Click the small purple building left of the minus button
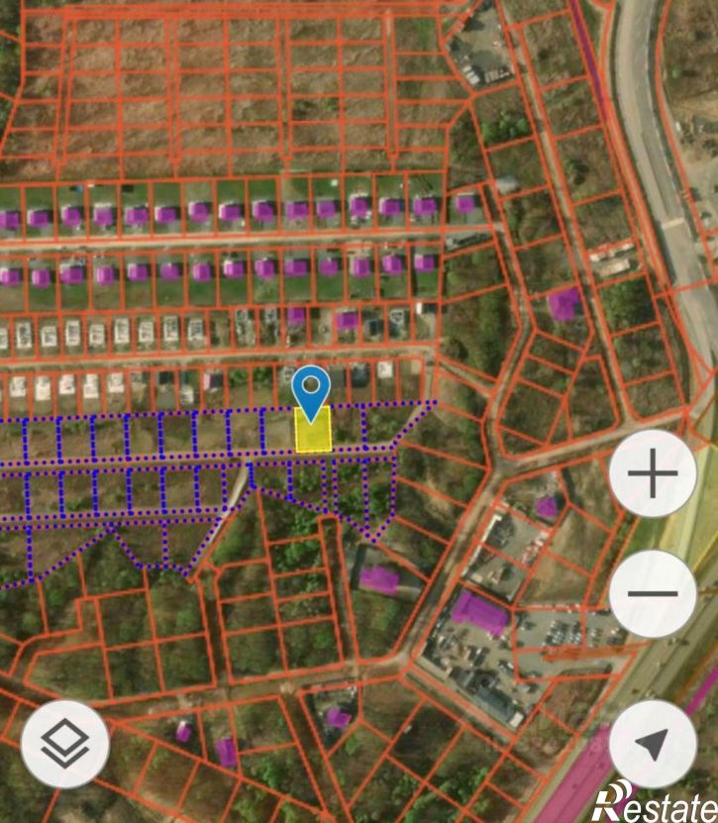The height and width of the screenshot is (823, 718). click(546, 507)
